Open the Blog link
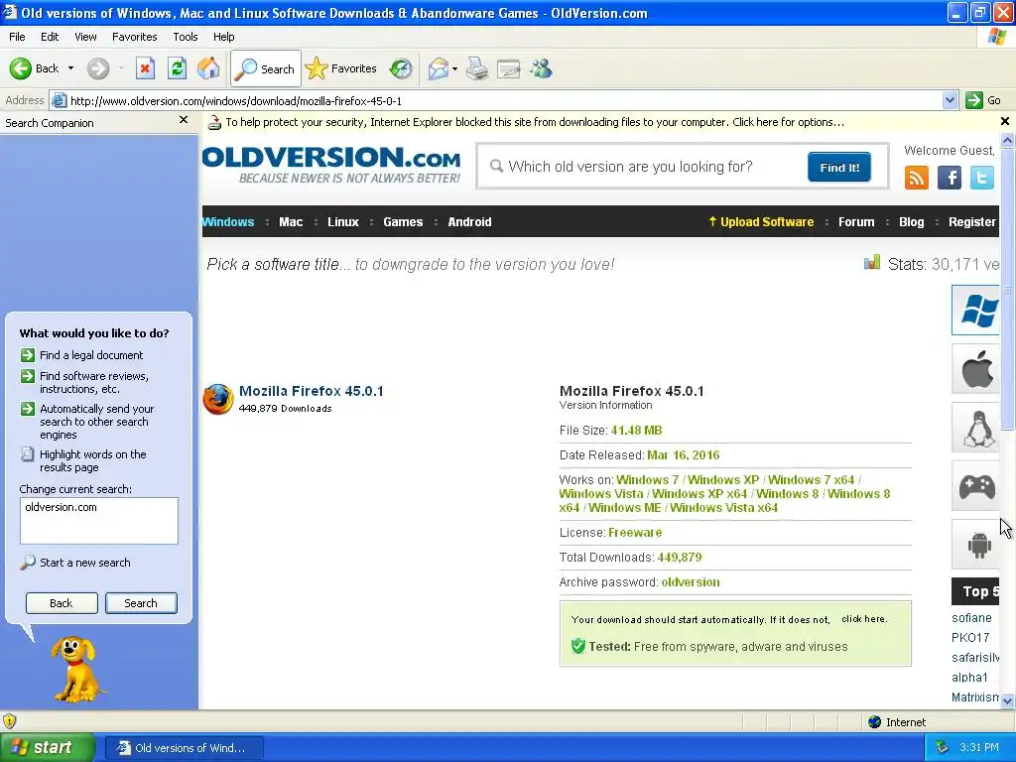The image size is (1016, 762). pyautogui.click(x=911, y=221)
